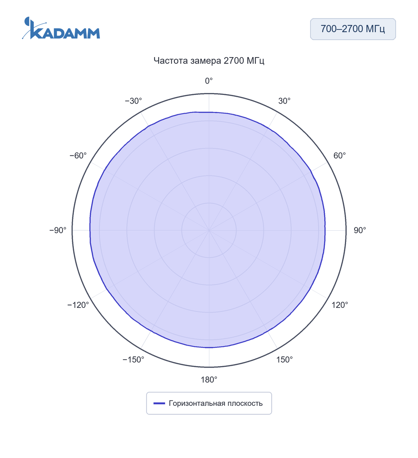Click the chart title 'Частота замера 2700 МГц'

click(209, 61)
